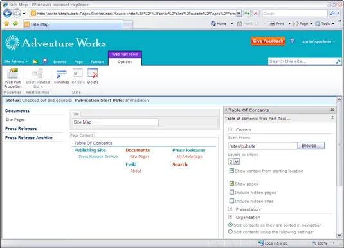Viewport: 344px width, 248px height.
Task: Click the Feeds icon in IE toolbar
Action: point(240,24)
